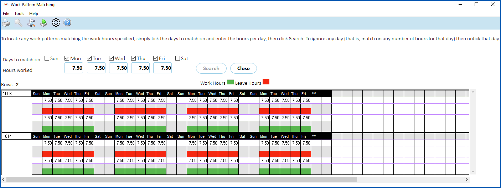Click the red Leave Hours legend swatch
The image size is (501, 188).
coord(266,82)
